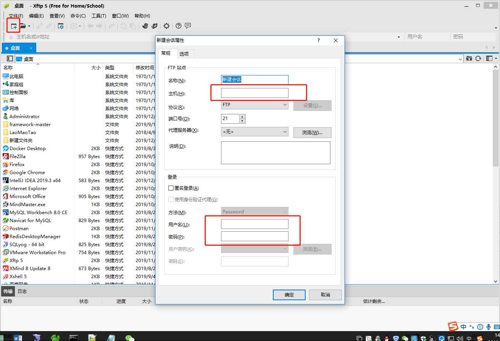Click the 主机(H) input field
The image size is (500, 341).
tap(255, 93)
